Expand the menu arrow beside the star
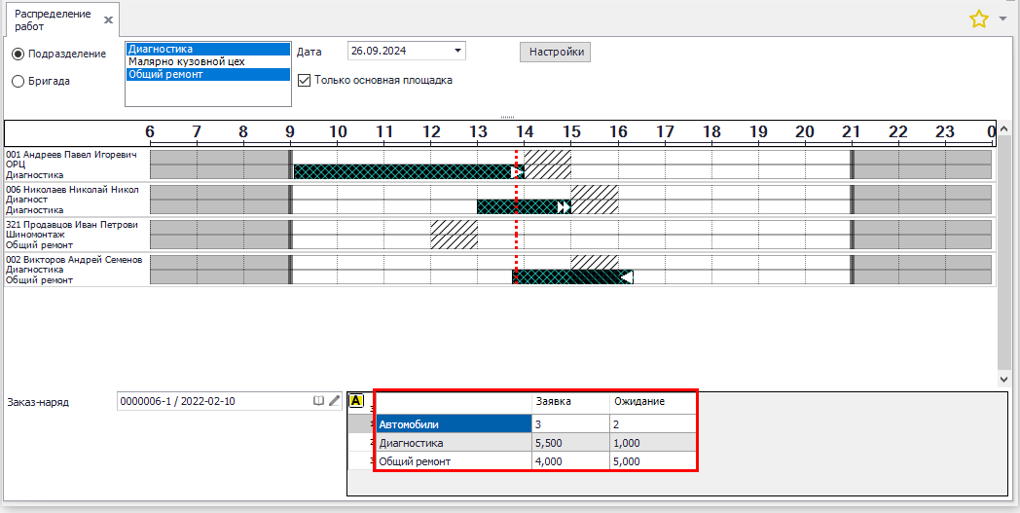This screenshot has width=1020, height=513. [x=1003, y=18]
